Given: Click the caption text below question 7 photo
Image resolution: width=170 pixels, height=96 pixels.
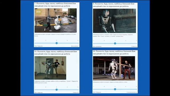Looking at the screenshot, I should tap(55, 35).
